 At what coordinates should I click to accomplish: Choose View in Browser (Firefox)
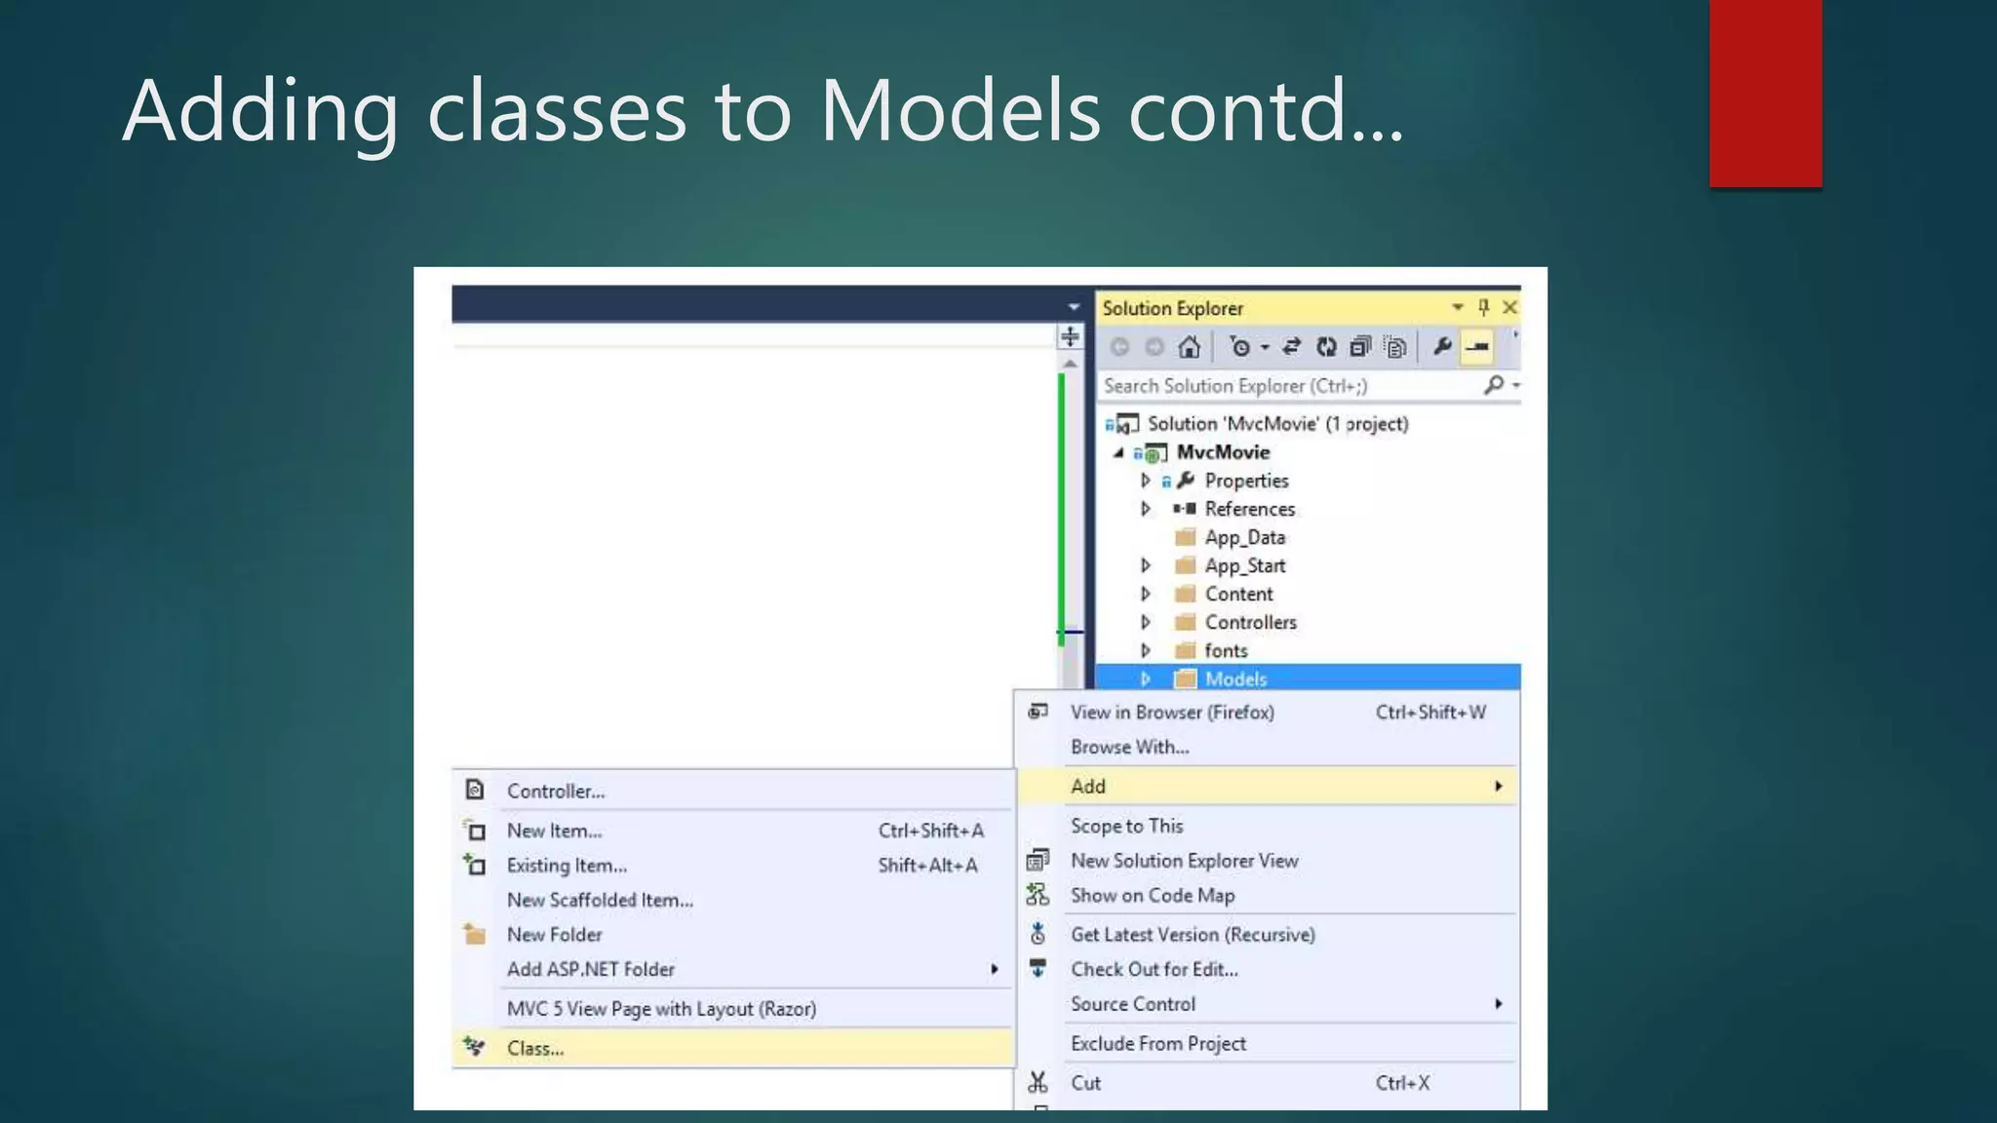pos(1268,713)
